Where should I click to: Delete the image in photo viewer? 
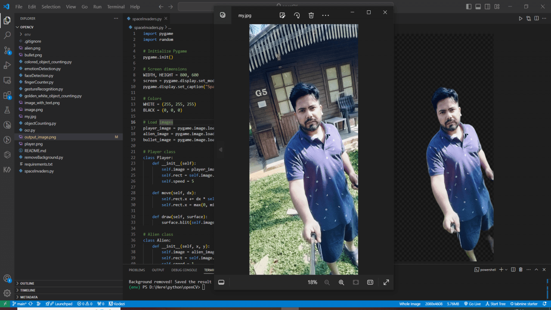[x=311, y=15]
